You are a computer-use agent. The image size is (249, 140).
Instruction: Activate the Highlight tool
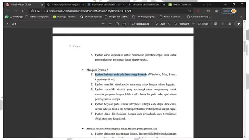coord(182,24)
